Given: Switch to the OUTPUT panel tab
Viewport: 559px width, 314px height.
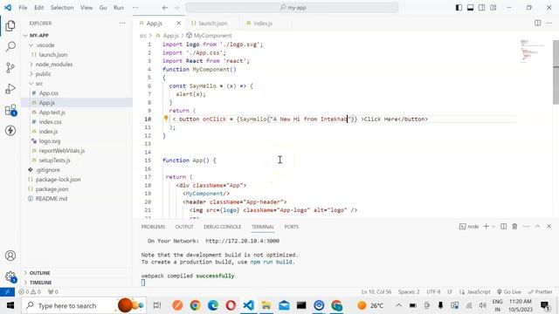Looking at the screenshot, I should (184, 227).
